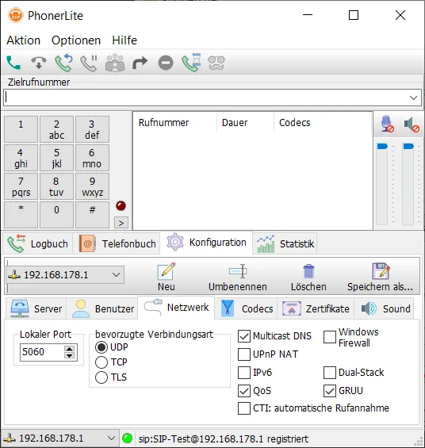This screenshot has width=425, height=448.
Task: Click the do-not-disturb minus icon
Action: click(166, 63)
